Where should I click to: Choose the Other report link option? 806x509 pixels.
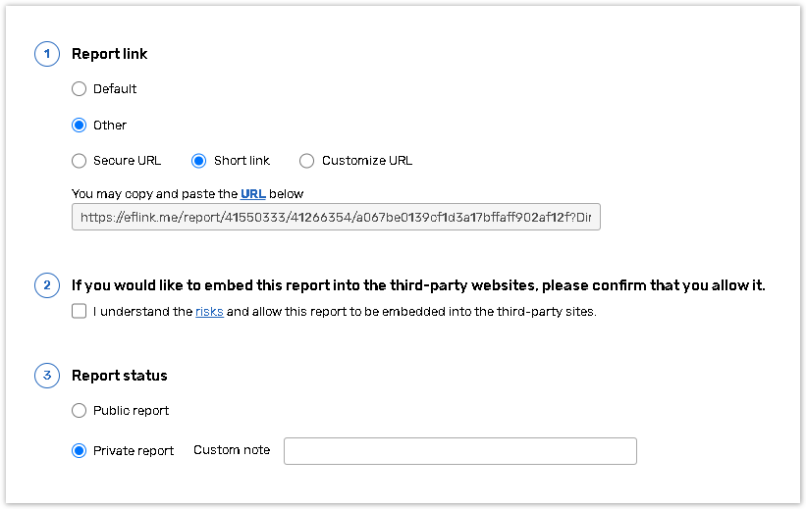click(80, 126)
